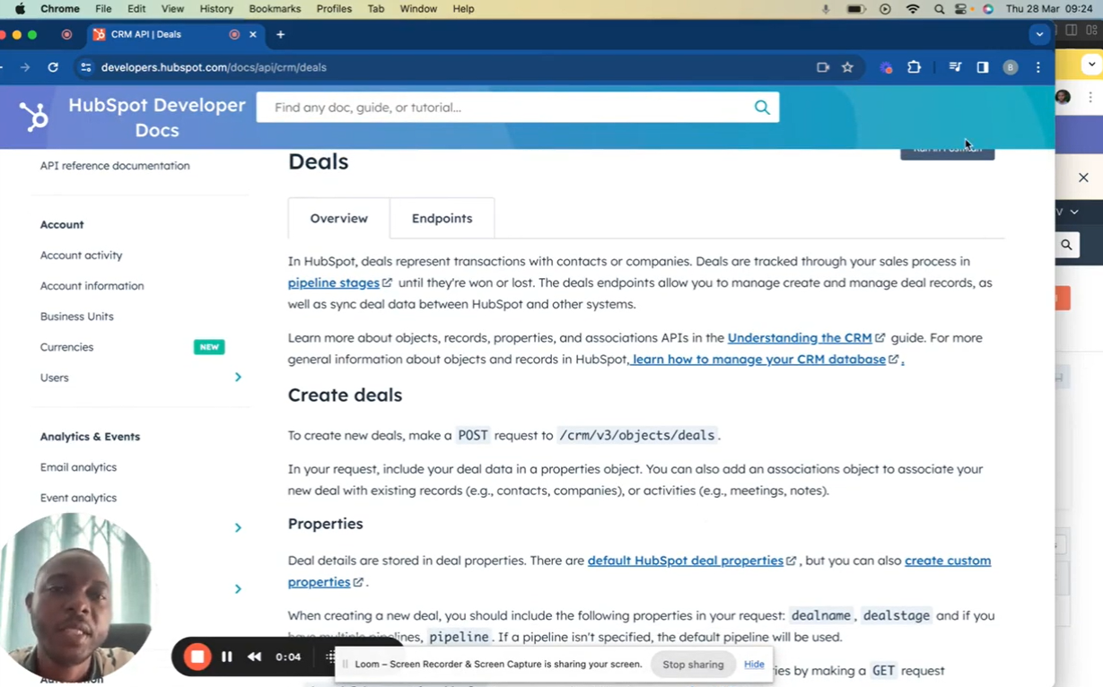This screenshot has height=687, width=1103.
Task: Open the Window menu
Action: click(x=418, y=9)
